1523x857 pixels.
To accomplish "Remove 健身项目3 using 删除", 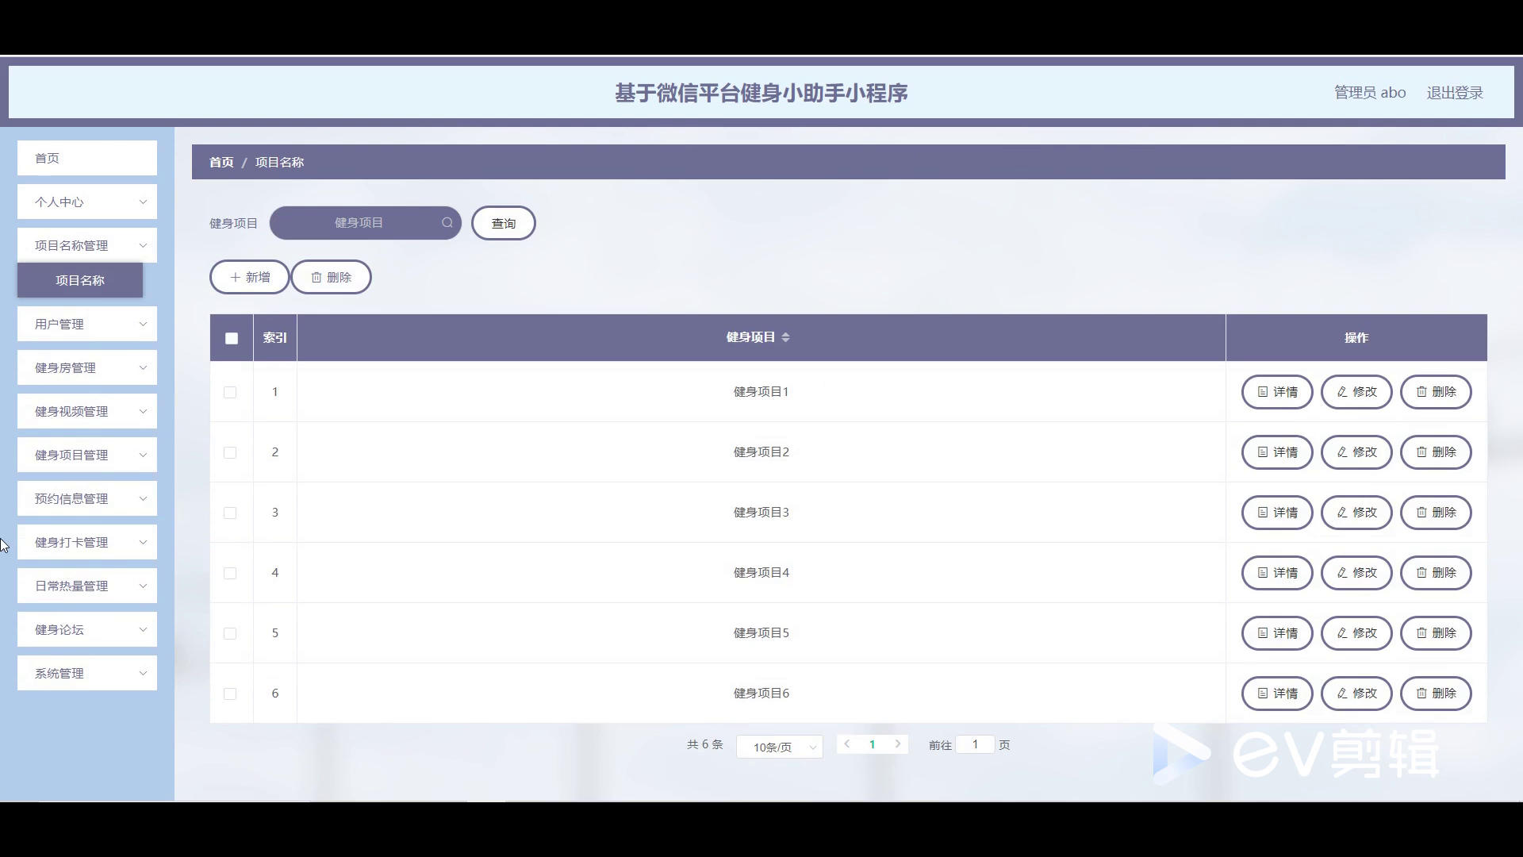I will [1436, 513].
